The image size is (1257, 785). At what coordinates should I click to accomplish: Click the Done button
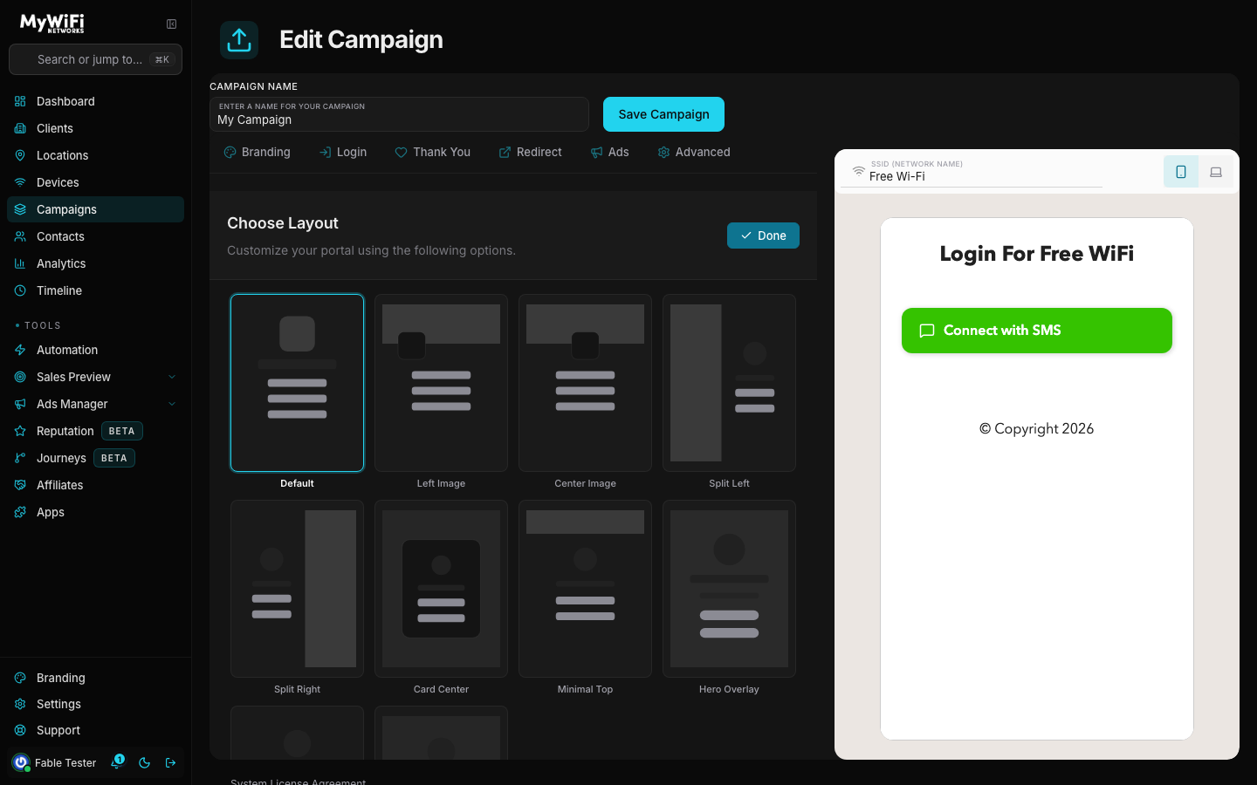(x=763, y=235)
